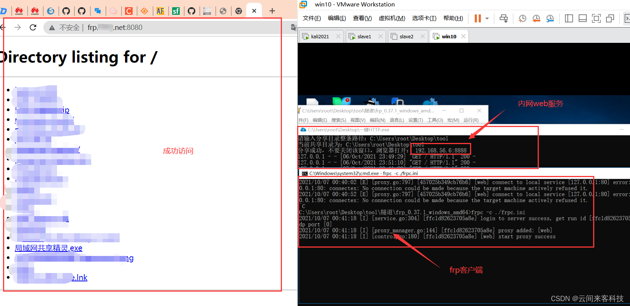Open VMware 虚拟机(M) menu
The image size is (630, 306).
392,18
